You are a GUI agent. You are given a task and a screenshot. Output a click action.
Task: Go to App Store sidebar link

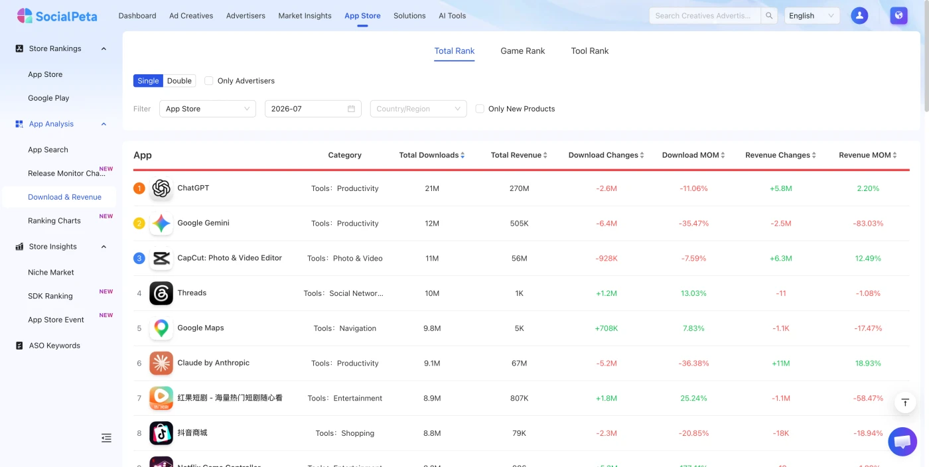(x=45, y=74)
